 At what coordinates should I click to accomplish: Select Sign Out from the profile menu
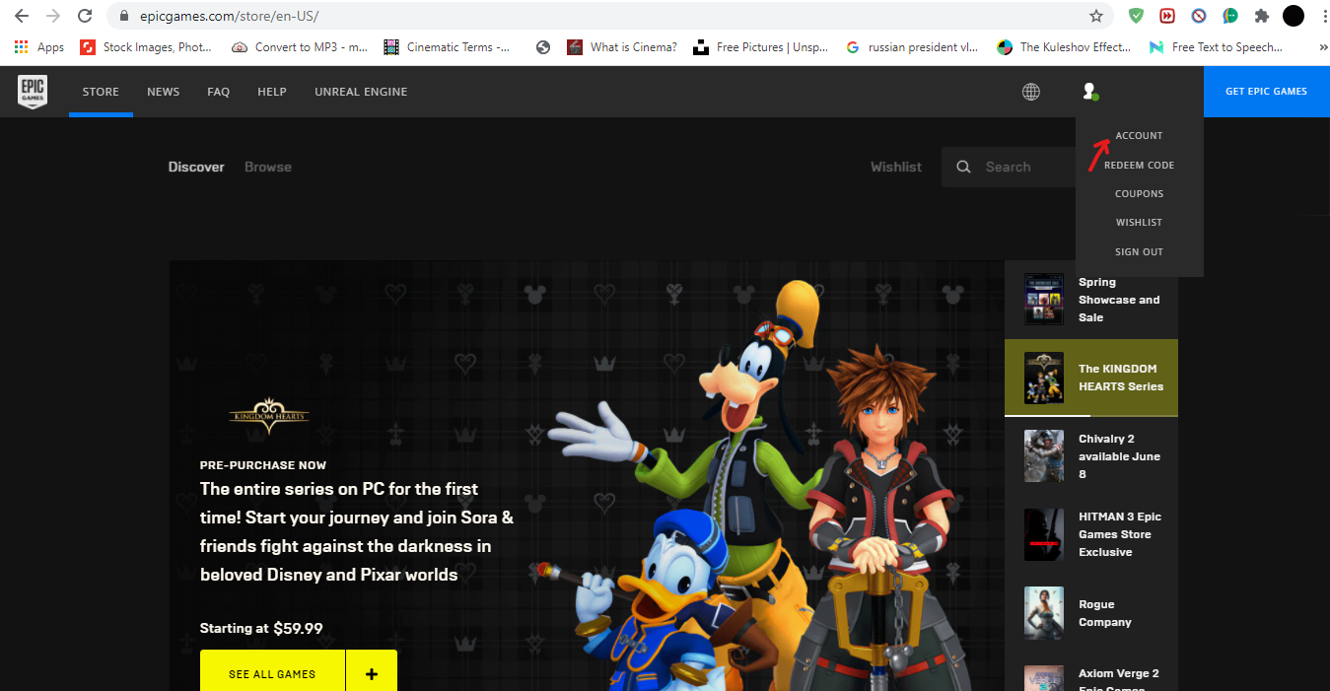coord(1139,252)
